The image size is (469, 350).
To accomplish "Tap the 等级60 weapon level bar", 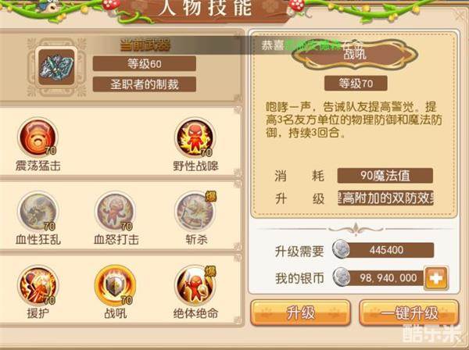I will (x=144, y=63).
